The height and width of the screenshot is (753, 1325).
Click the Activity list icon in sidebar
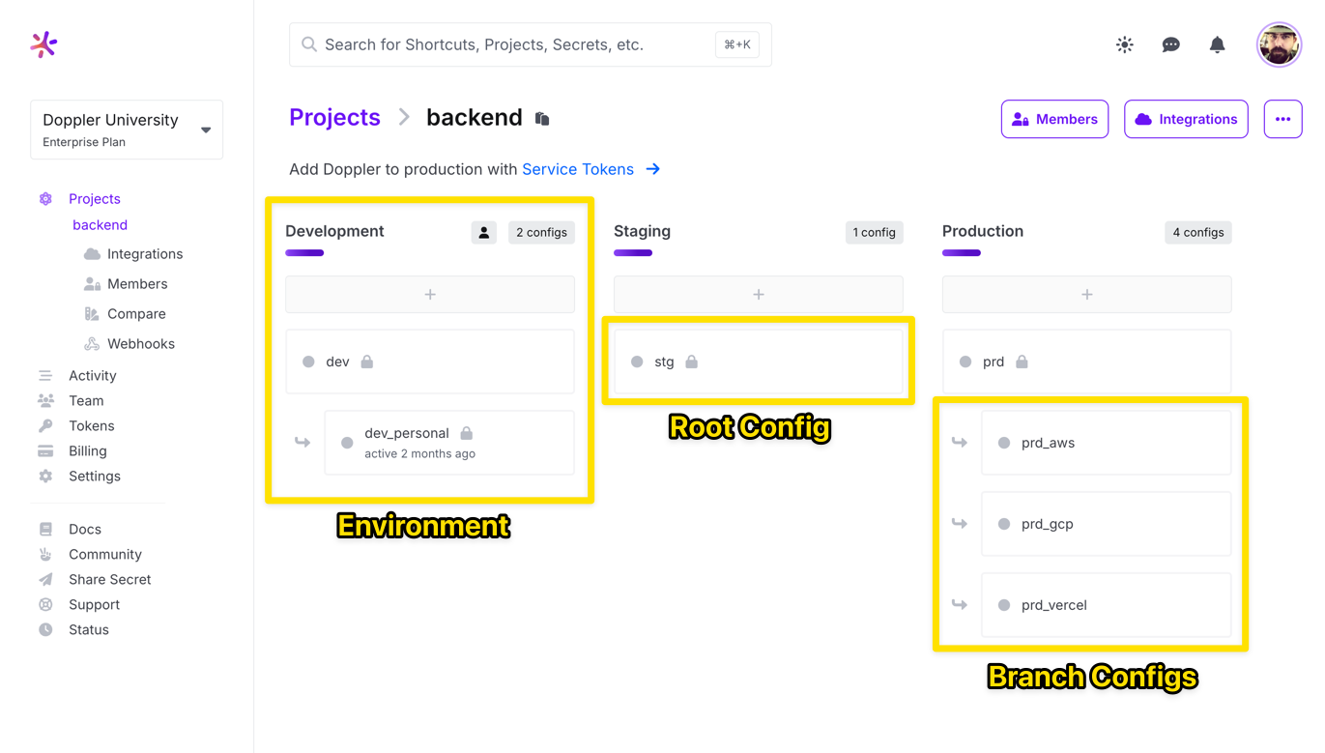click(x=45, y=376)
